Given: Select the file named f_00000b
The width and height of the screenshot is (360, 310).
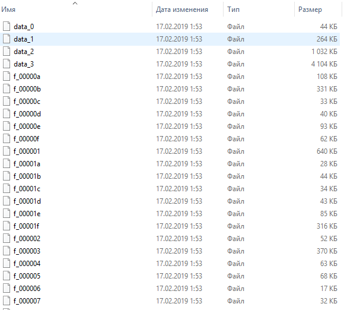Looking at the screenshot, I should [27, 89].
